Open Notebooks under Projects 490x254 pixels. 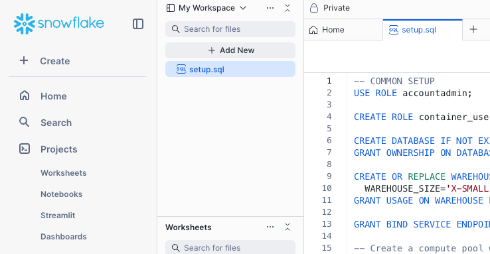coord(62,194)
